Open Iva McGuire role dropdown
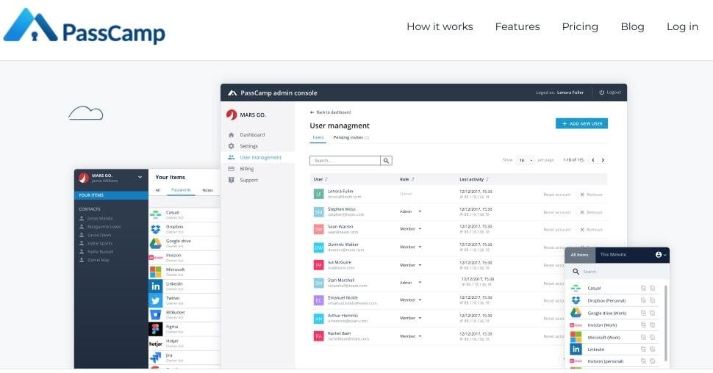 tap(411, 265)
